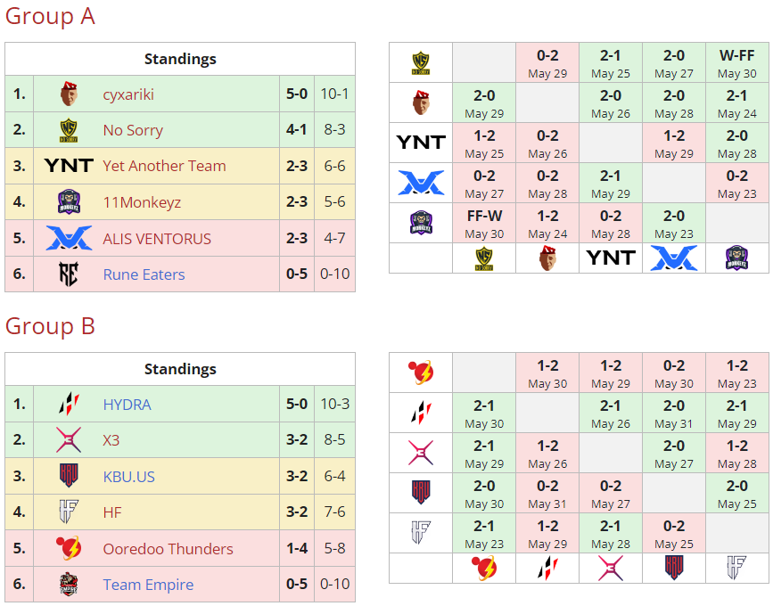Click cyxariki logo in Group A standings

[x=69, y=94]
